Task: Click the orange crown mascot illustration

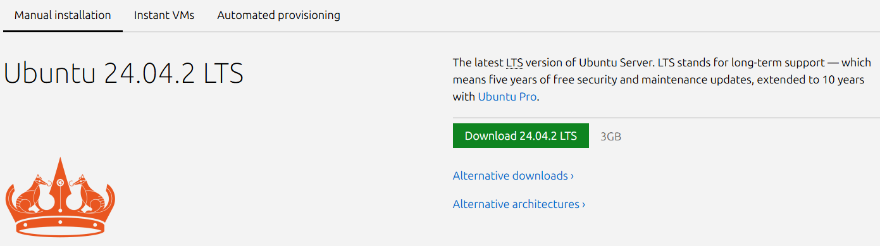Action: coord(60,195)
